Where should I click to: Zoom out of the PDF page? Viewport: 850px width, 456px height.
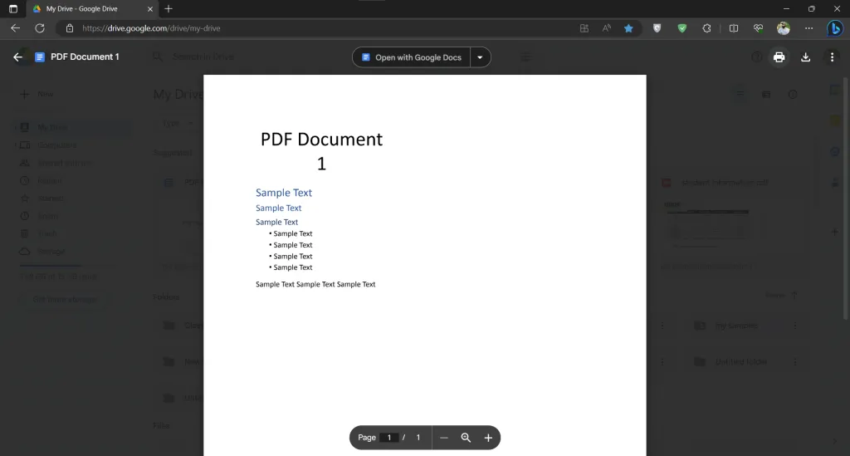click(444, 438)
